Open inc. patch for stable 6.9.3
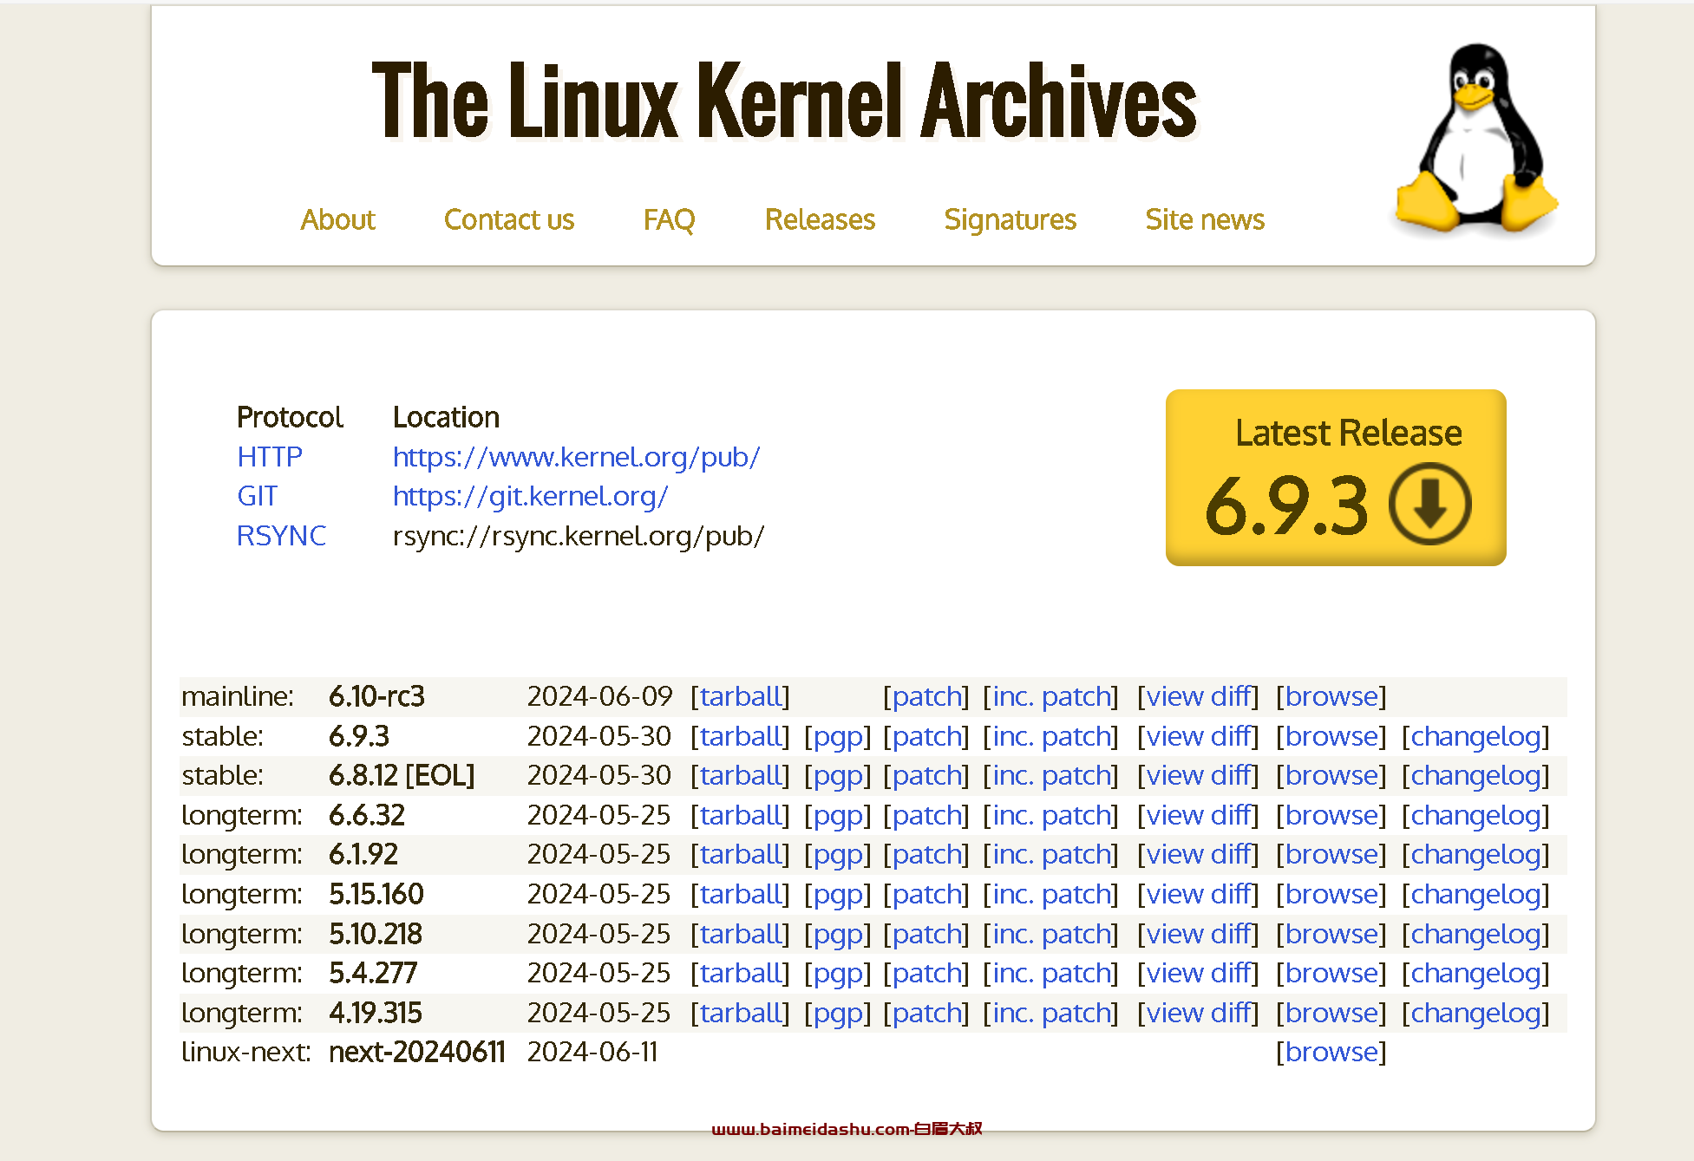Screen dimensions: 1694x1161 [1050, 736]
